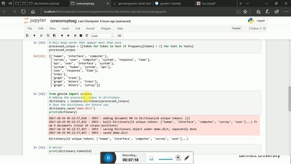Insert a cell below with plus icon
Viewport: 291px width, 164px height.
coord(35,36)
